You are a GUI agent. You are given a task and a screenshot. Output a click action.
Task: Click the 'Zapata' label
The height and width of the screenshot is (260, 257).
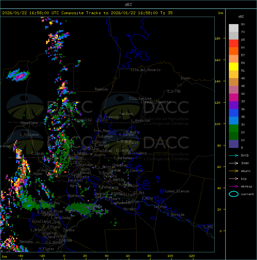tap(69, 230)
